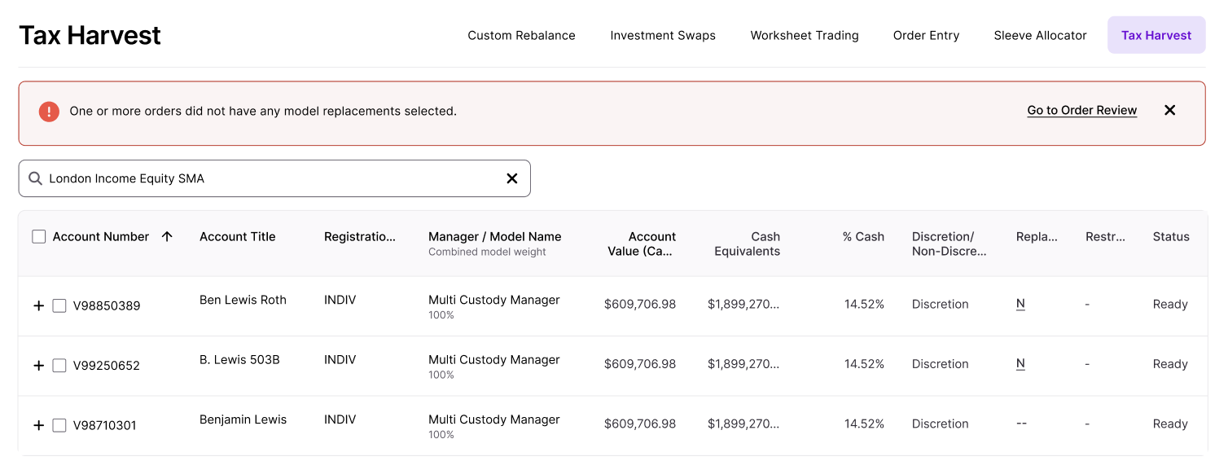Clear the search field text
The width and height of the screenshot is (1228, 461).
tap(511, 178)
